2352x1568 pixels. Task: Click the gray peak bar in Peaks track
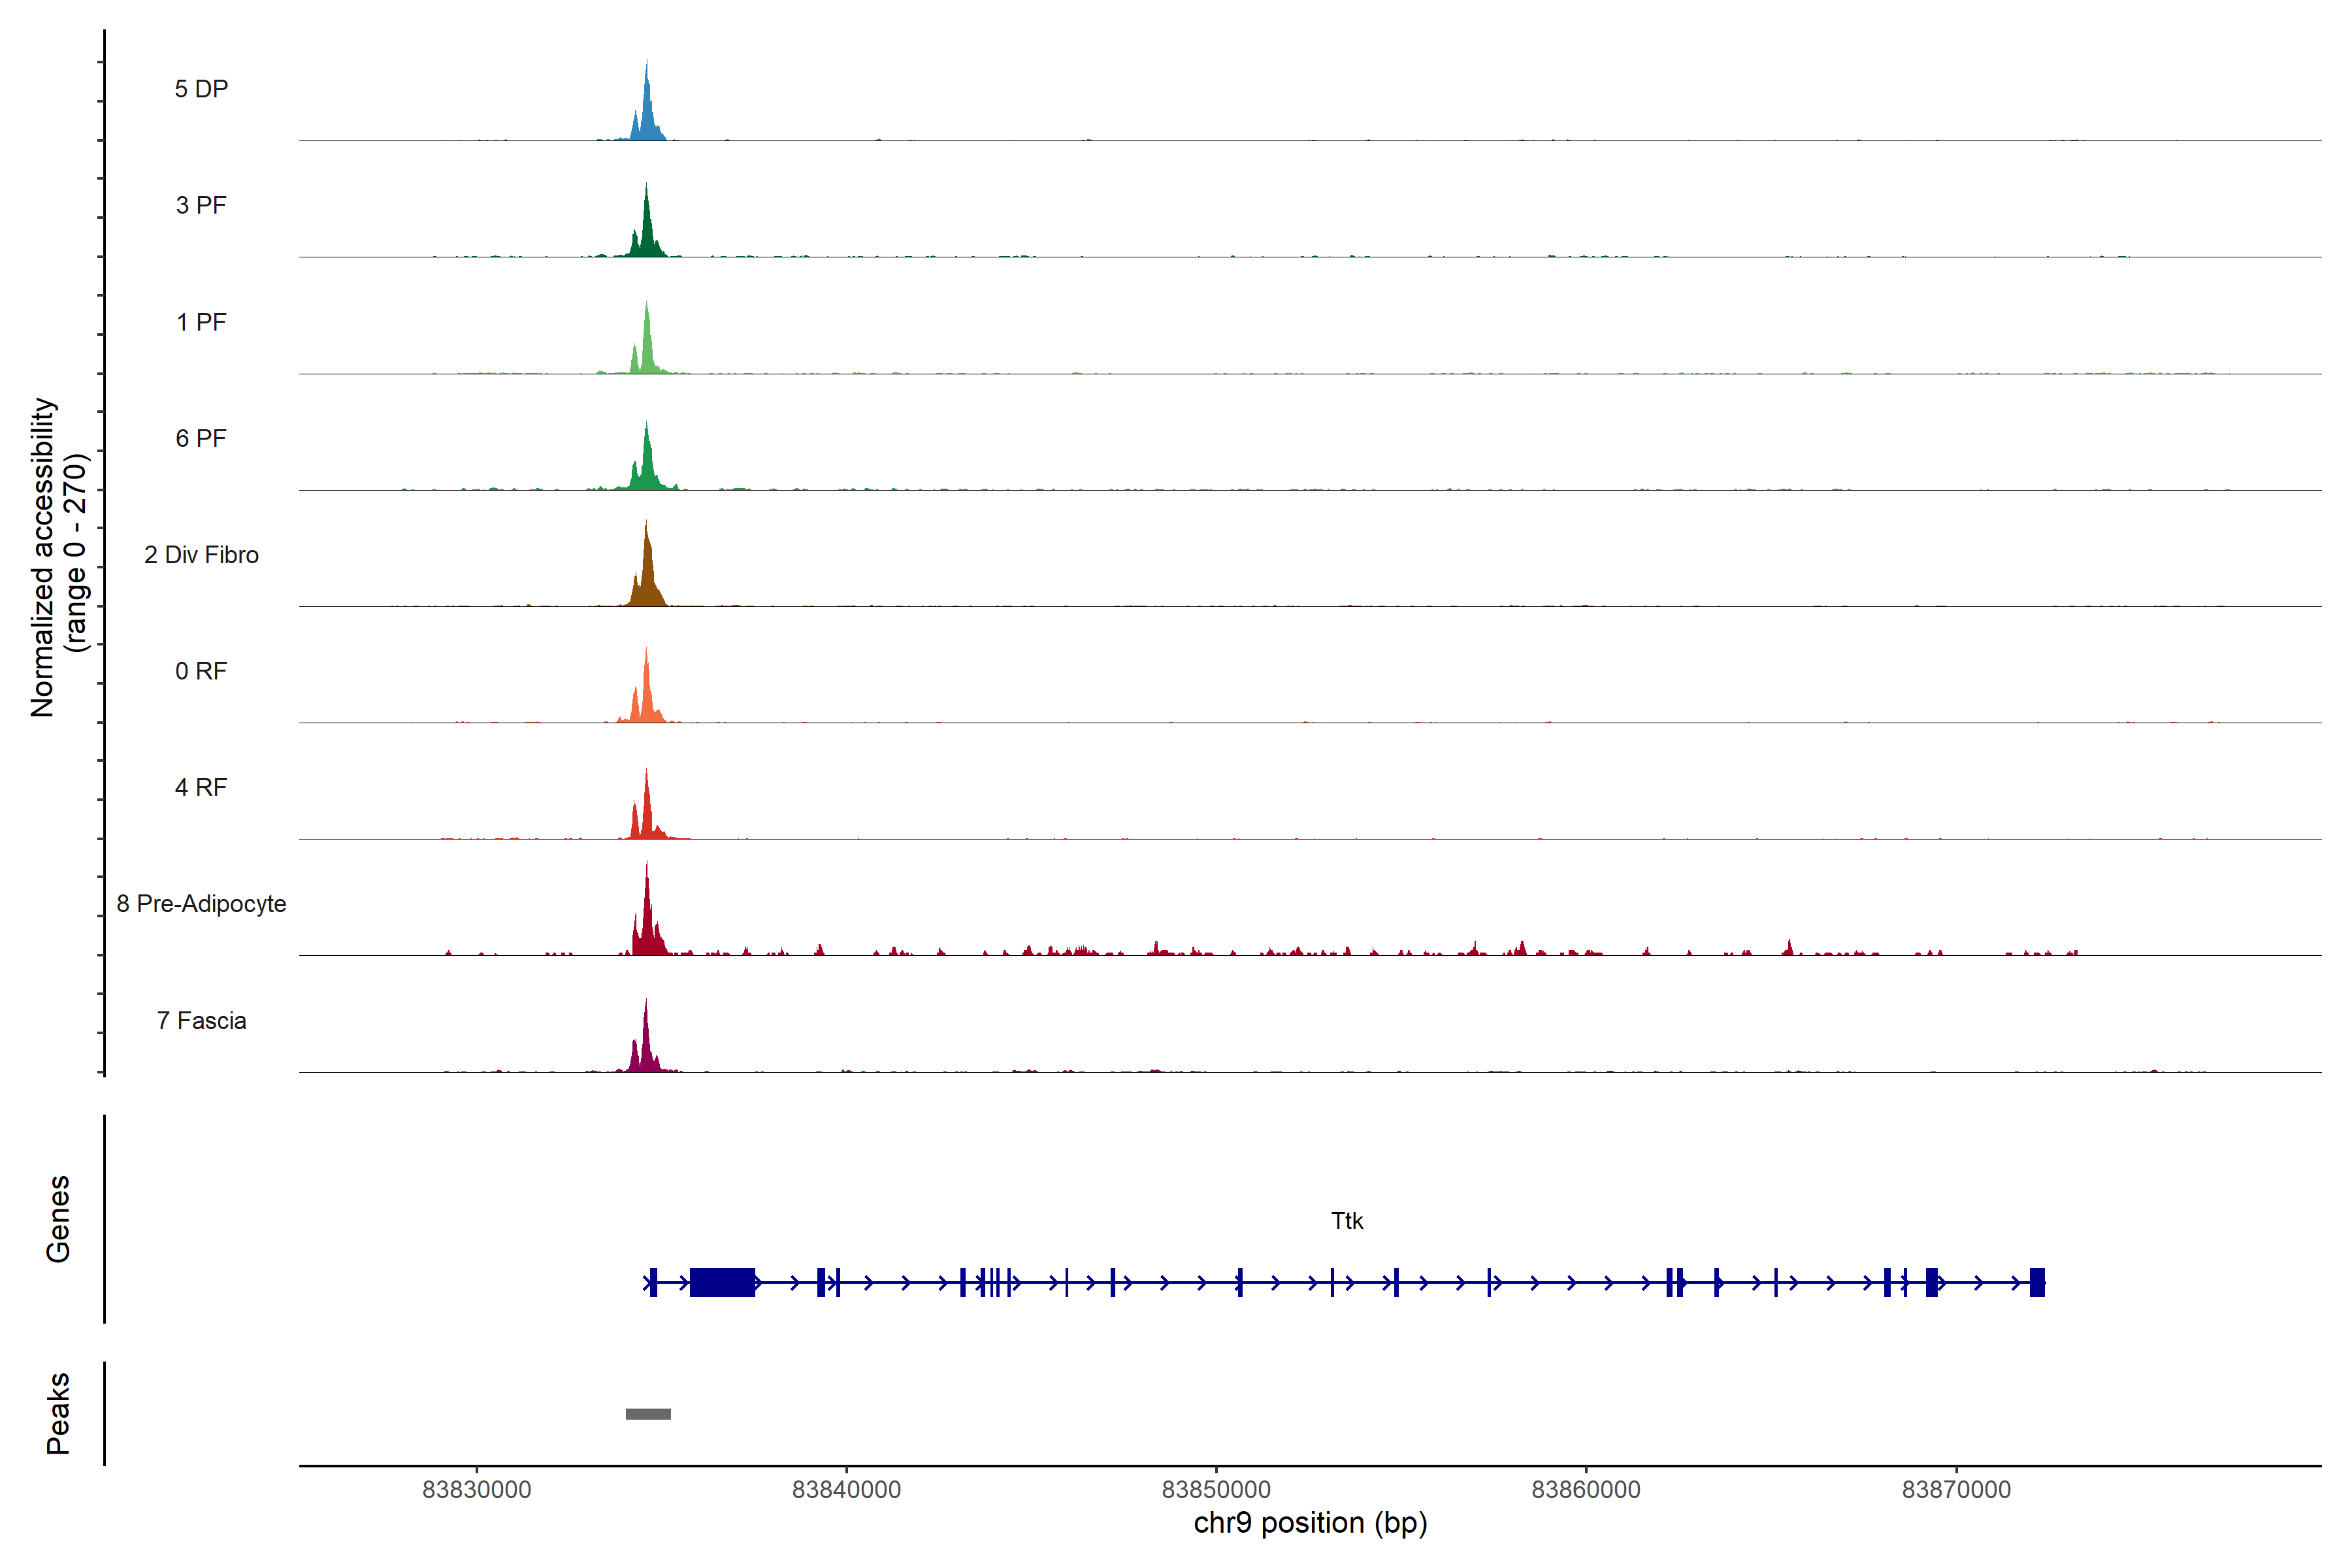pyautogui.click(x=648, y=1414)
